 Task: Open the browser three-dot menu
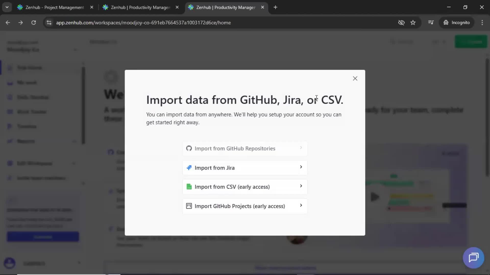coord(482,22)
